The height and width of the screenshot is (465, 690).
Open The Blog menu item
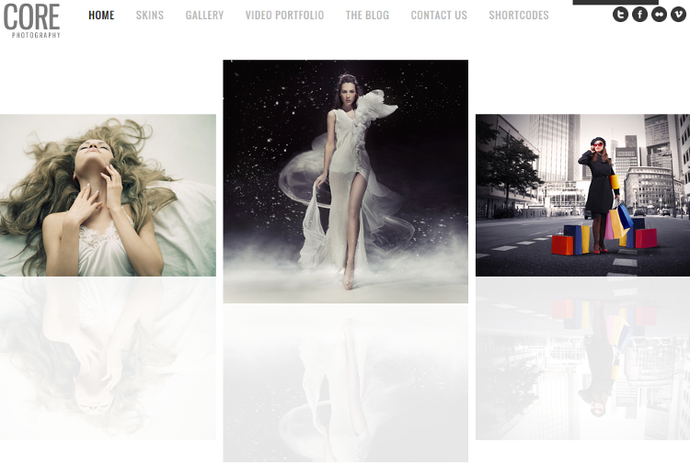click(367, 16)
